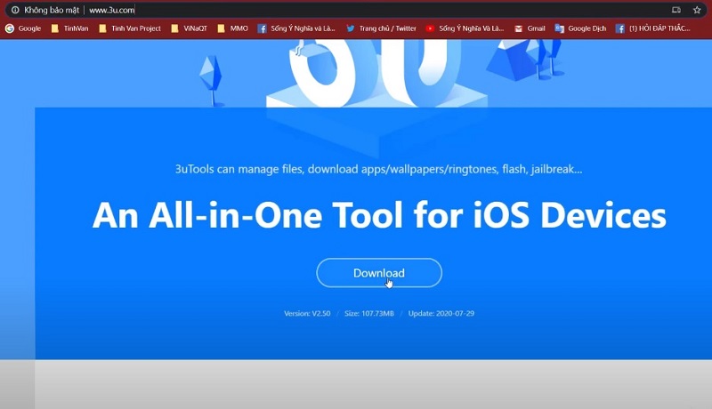The width and height of the screenshot is (712, 409).
Task: Open the Gmail bookmark
Action: pyautogui.click(x=530, y=28)
